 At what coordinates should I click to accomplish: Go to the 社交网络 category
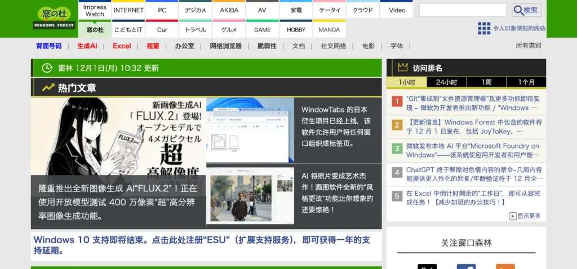(x=334, y=46)
